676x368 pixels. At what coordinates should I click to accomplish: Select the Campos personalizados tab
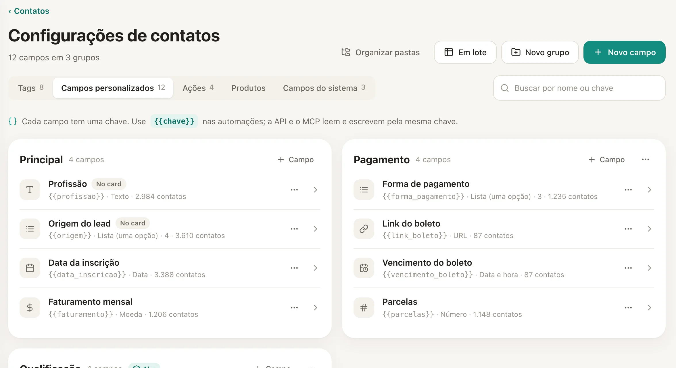point(113,88)
